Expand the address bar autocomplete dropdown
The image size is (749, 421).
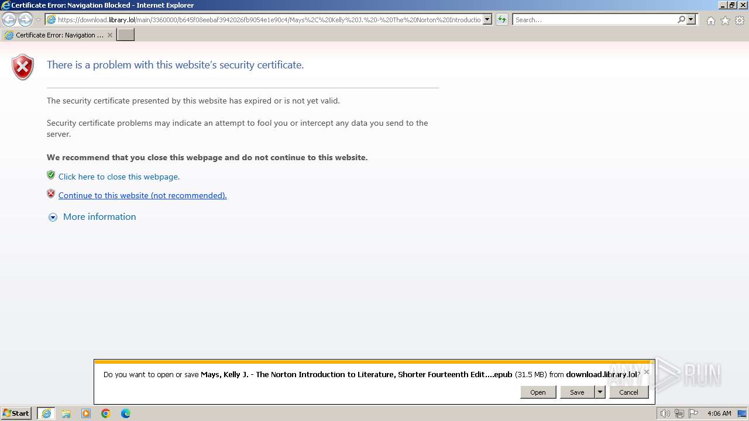click(x=487, y=19)
